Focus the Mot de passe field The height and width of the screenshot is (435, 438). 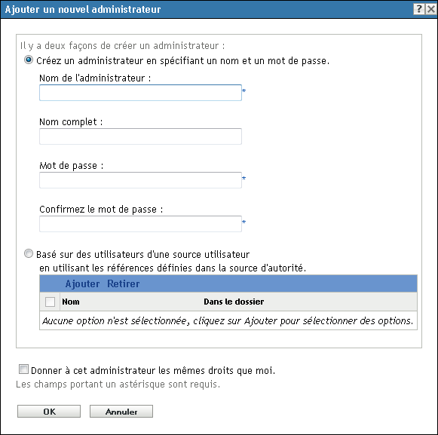point(140,180)
